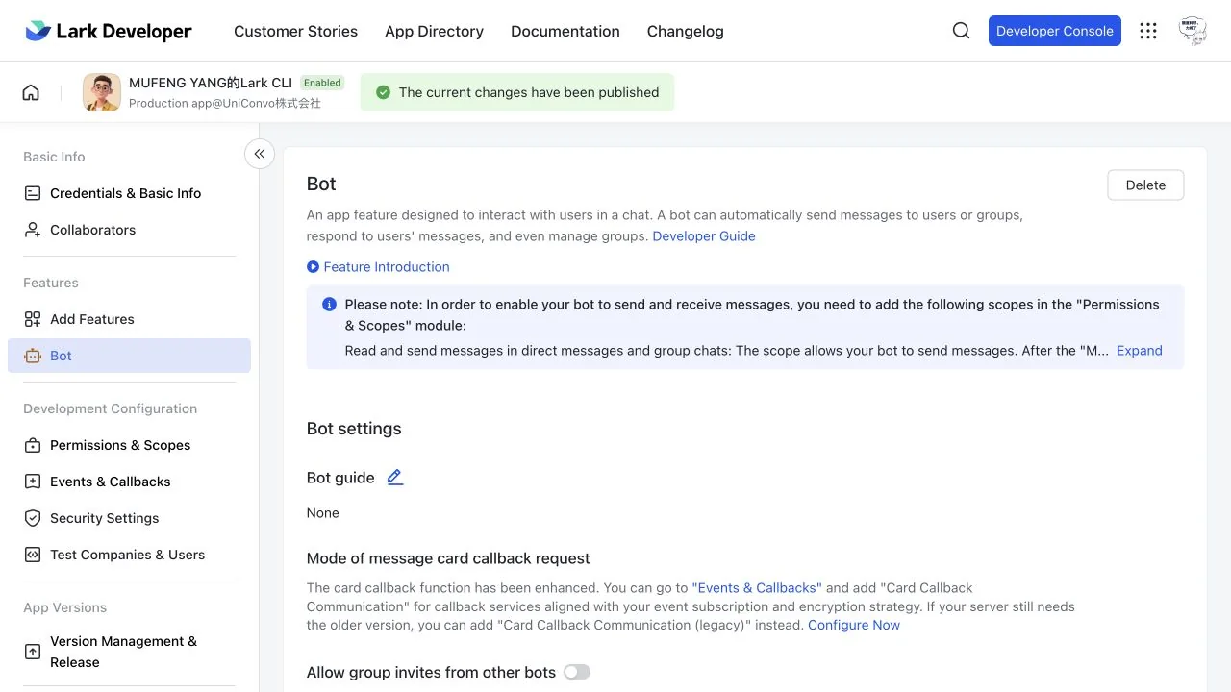Edit the Bot guide with the pencil icon
This screenshot has width=1231, height=692.
pyautogui.click(x=395, y=478)
